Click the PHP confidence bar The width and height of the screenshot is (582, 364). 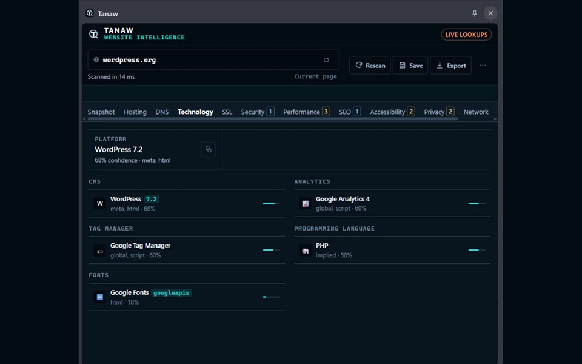(477, 250)
